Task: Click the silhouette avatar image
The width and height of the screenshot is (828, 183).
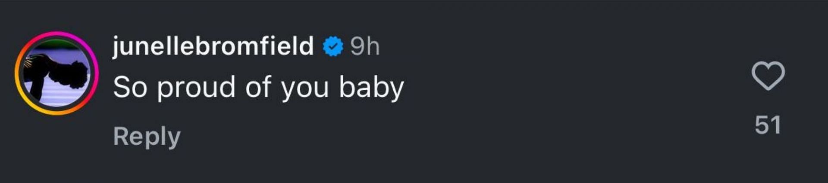Action: (56, 73)
